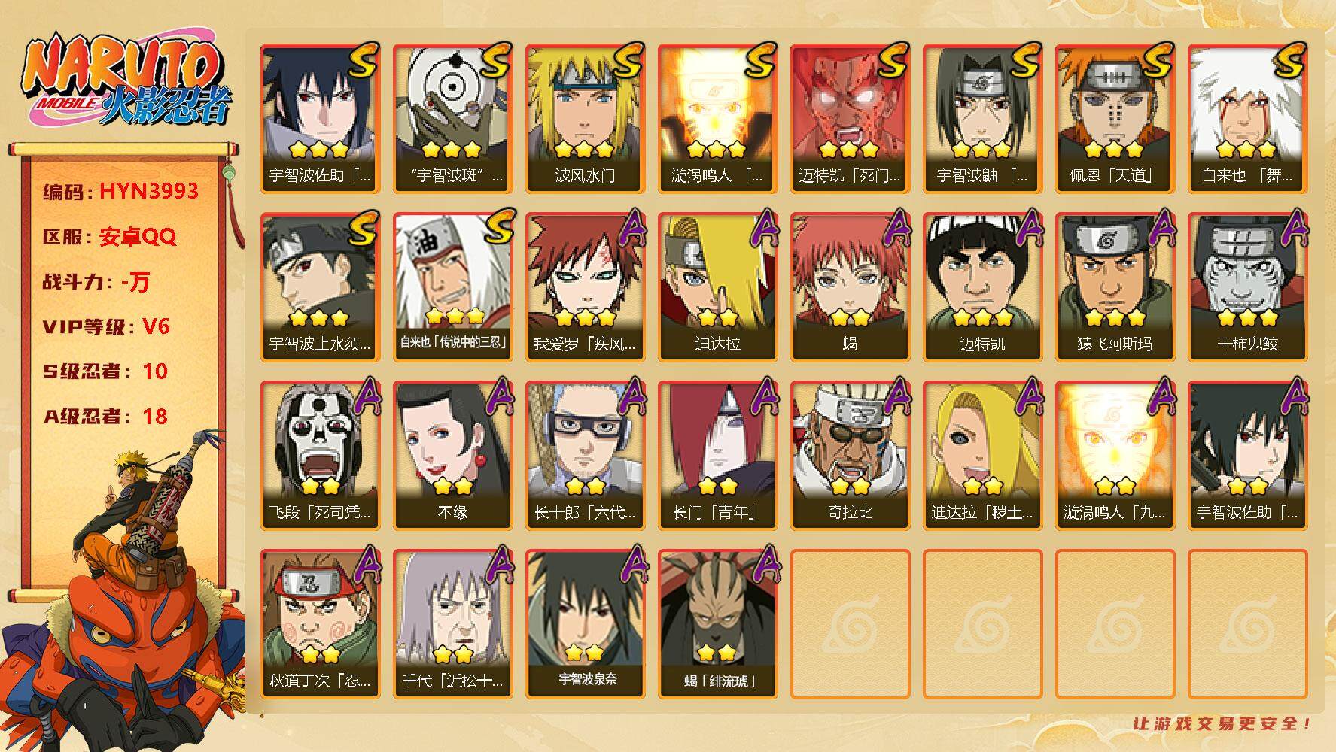Image resolution: width=1336 pixels, height=752 pixels.
Task: Open the 佩恩「天道」 character card
Action: 1115,119
